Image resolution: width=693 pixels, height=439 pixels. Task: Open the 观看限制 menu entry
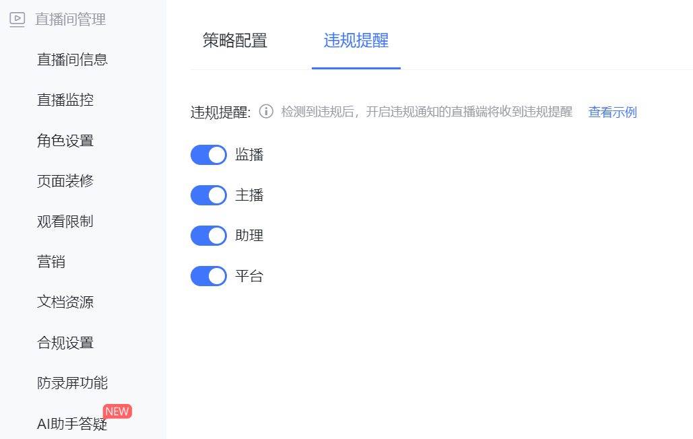[65, 222]
